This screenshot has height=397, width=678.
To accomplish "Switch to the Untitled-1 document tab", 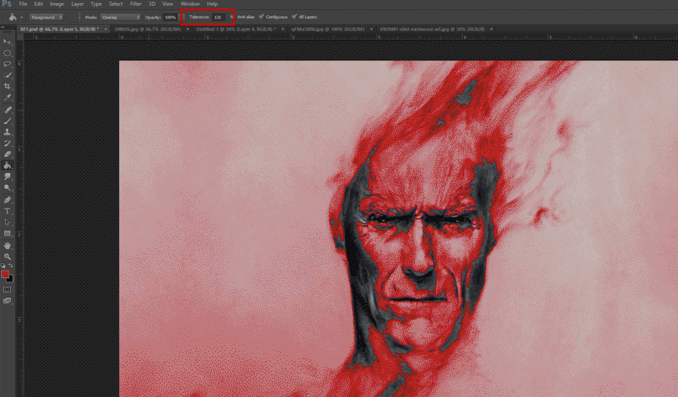I will pyautogui.click(x=236, y=29).
